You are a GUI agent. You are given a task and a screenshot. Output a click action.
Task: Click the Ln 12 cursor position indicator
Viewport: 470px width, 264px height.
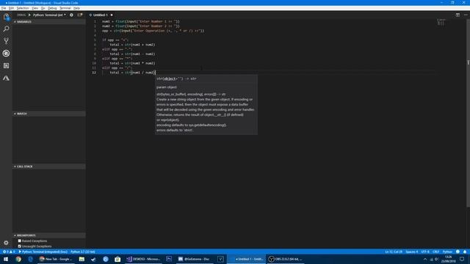pyautogui.click(x=394, y=252)
